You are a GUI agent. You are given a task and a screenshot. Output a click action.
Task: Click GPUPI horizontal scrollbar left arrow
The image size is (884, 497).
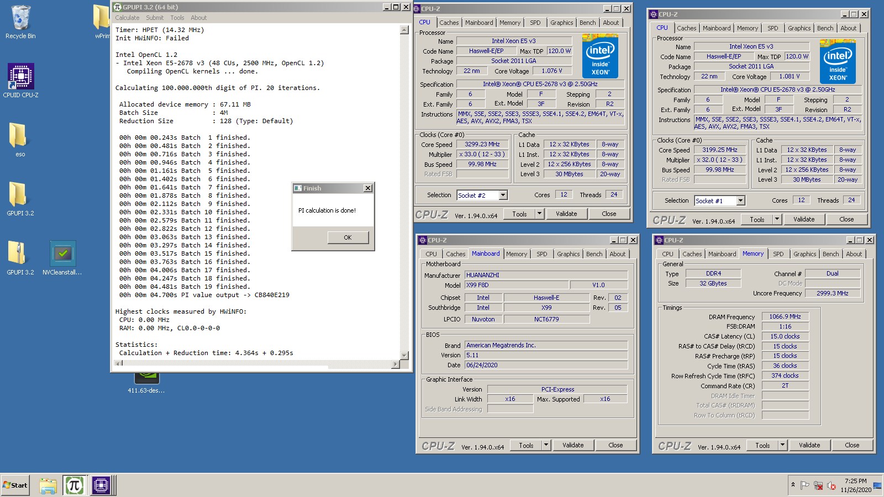(x=119, y=364)
